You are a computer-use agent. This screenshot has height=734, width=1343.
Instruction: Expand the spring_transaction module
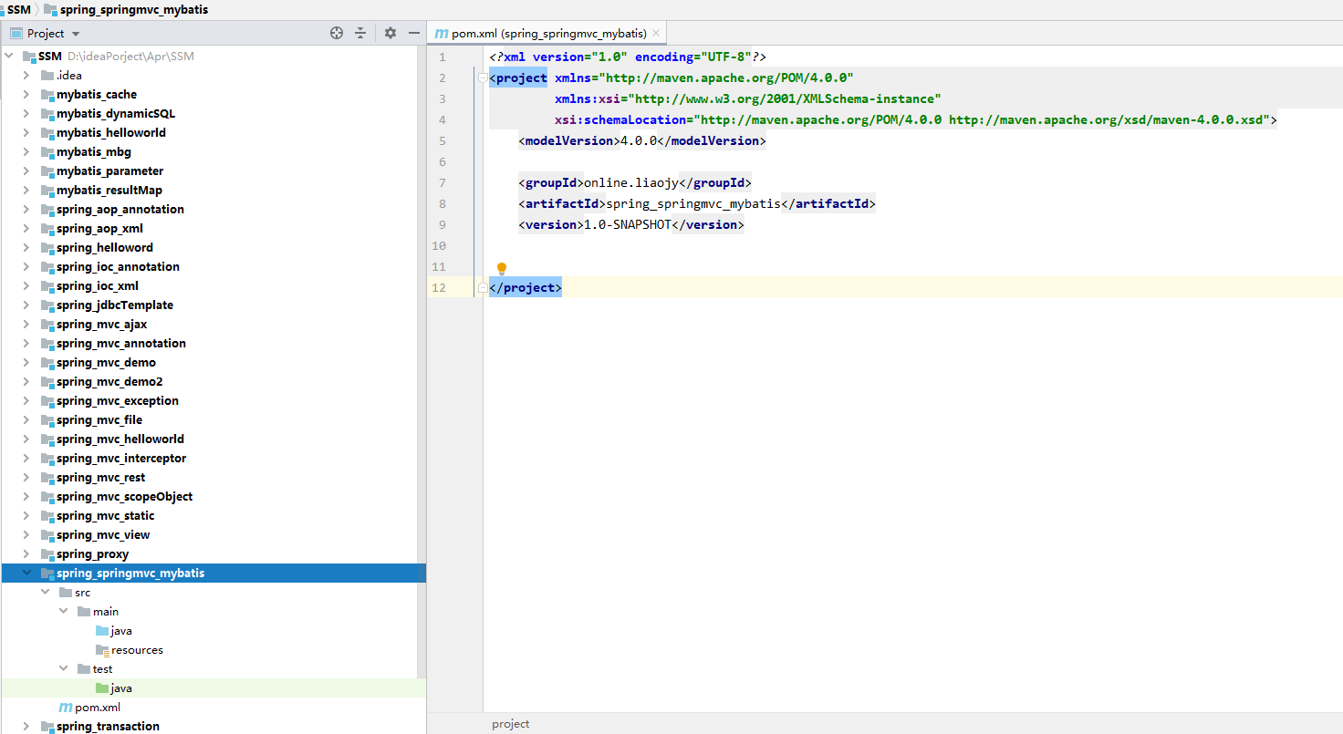tap(26, 727)
